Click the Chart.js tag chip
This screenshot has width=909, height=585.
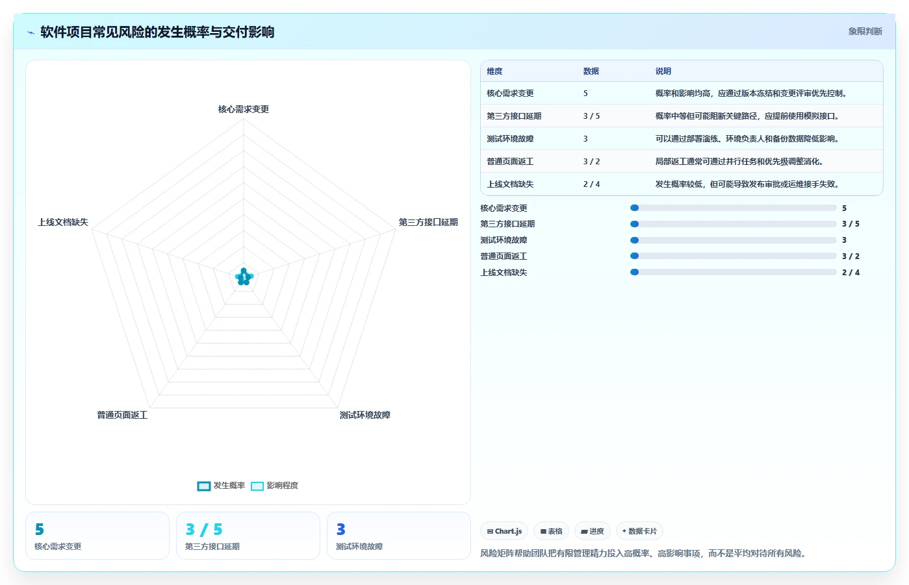tap(504, 531)
